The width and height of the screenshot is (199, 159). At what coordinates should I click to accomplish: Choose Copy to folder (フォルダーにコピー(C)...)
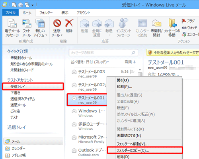[145, 150]
